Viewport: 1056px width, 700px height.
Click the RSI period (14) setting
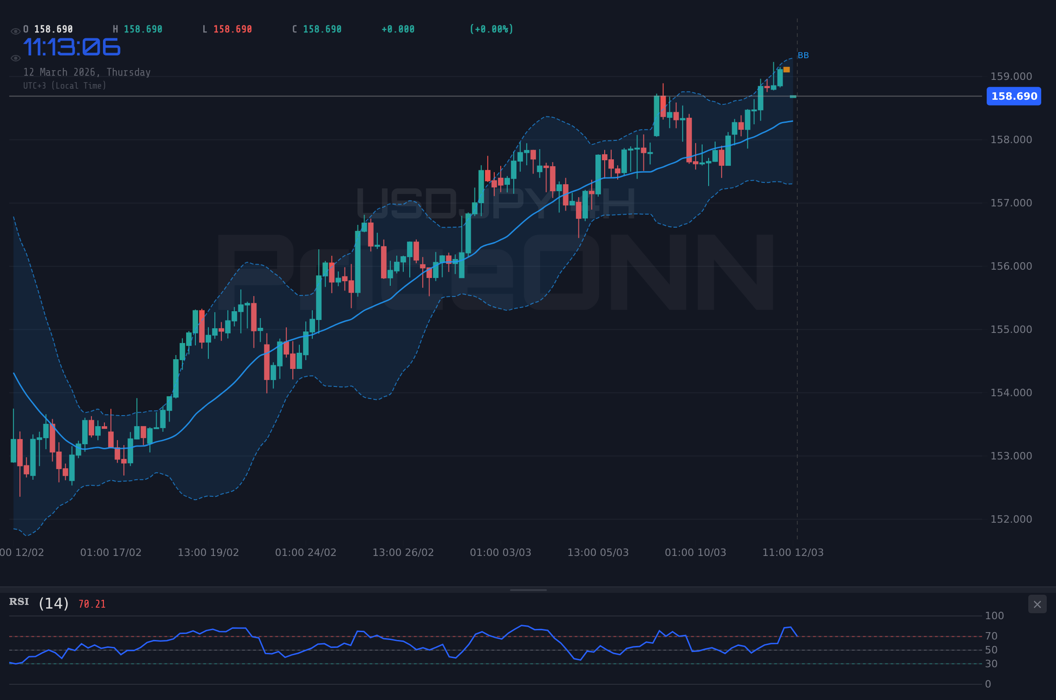click(x=54, y=603)
